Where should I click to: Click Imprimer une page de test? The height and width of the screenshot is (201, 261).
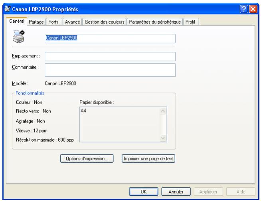[148, 158]
